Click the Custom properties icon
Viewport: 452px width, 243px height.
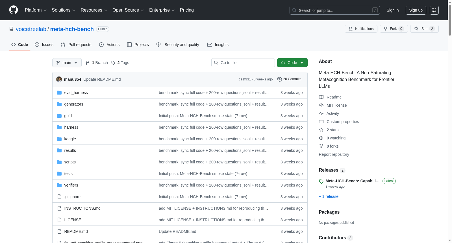[321, 122]
